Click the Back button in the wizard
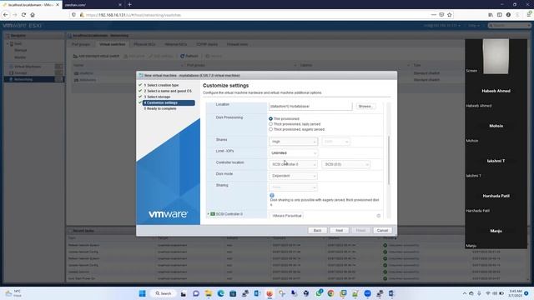The height and width of the screenshot is (300, 534). tap(317, 231)
